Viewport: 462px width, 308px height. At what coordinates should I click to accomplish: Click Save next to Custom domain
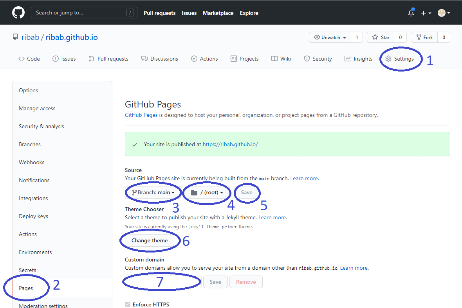pyautogui.click(x=215, y=282)
